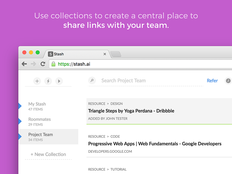
Task: Open a new browser tab
Action: pyautogui.click(x=116, y=54)
